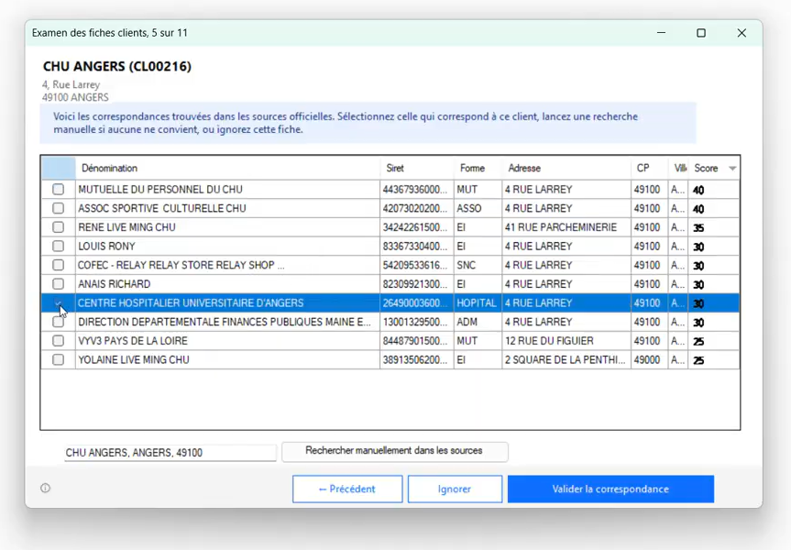The width and height of the screenshot is (791, 550).
Task: Click the Siret 42073020200... cell
Action: coord(417,208)
